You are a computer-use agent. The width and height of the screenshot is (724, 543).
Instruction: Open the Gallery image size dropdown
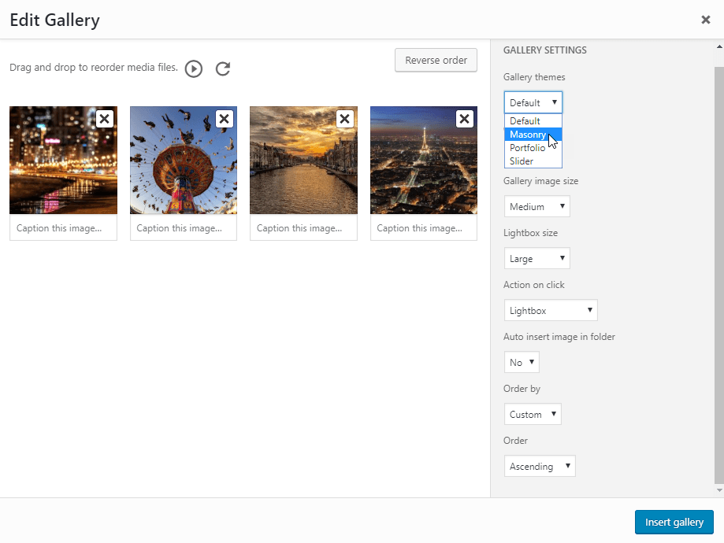(537, 207)
